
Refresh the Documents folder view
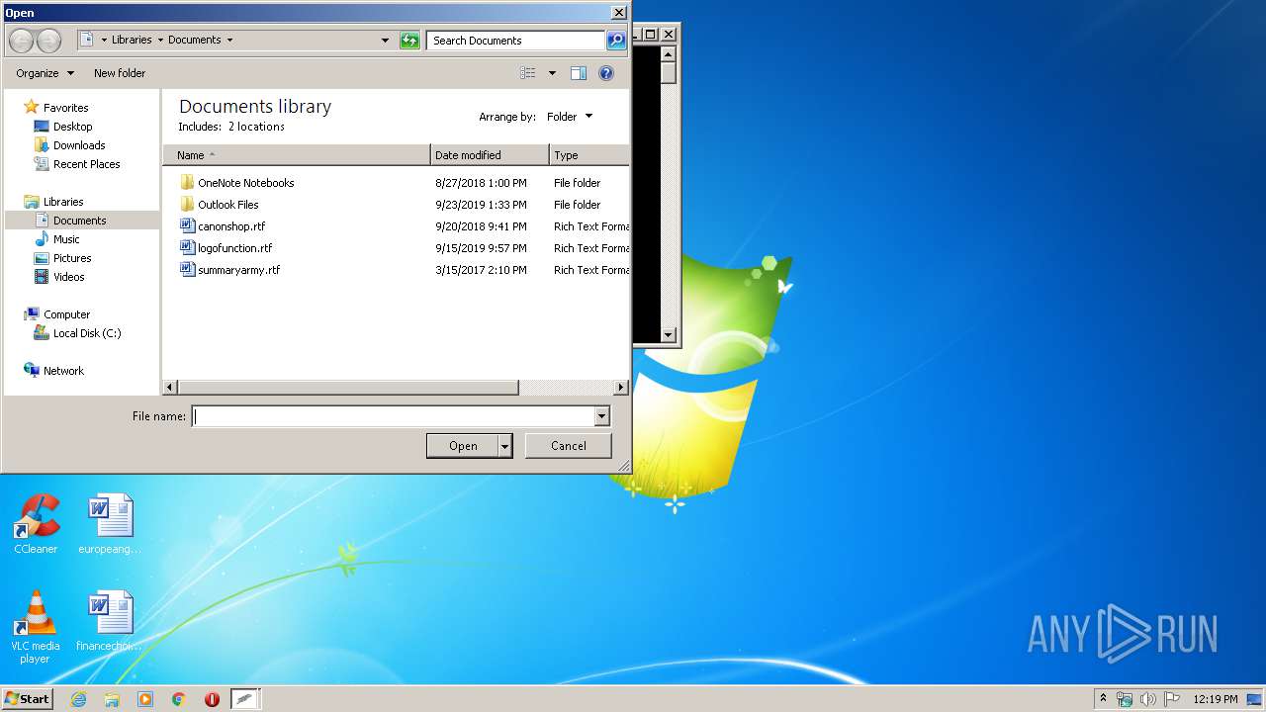(409, 41)
